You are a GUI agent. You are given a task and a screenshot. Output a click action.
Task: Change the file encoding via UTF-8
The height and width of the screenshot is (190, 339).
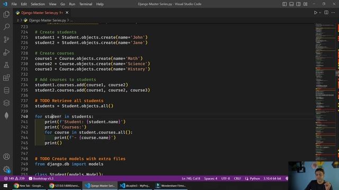(x=226, y=178)
